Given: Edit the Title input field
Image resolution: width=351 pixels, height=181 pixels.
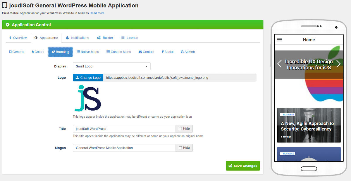Looking at the screenshot, I should [x=124, y=129].
